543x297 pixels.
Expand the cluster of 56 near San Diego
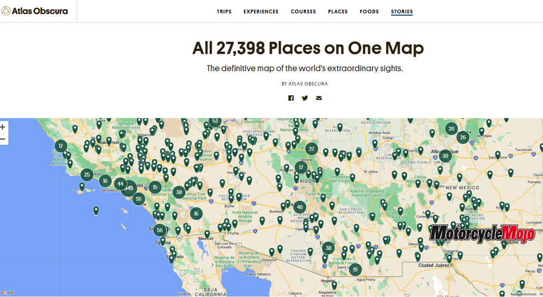(159, 230)
